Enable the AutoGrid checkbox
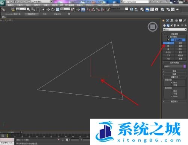This screenshot has width=188, height=145. (x=168, y=37)
